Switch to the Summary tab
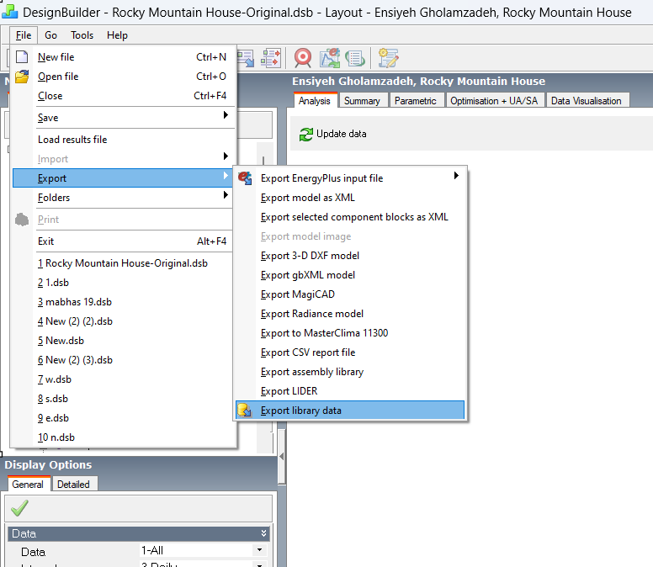Image resolution: width=653 pixels, height=567 pixels. coord(362,101)
